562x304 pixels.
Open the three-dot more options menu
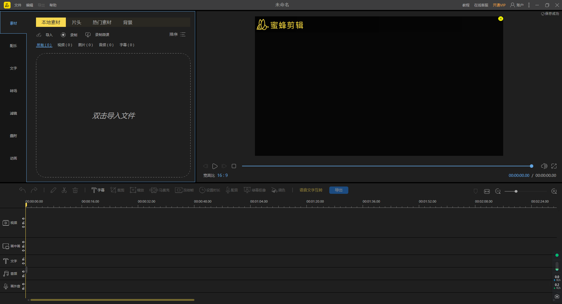click(529, 5)
